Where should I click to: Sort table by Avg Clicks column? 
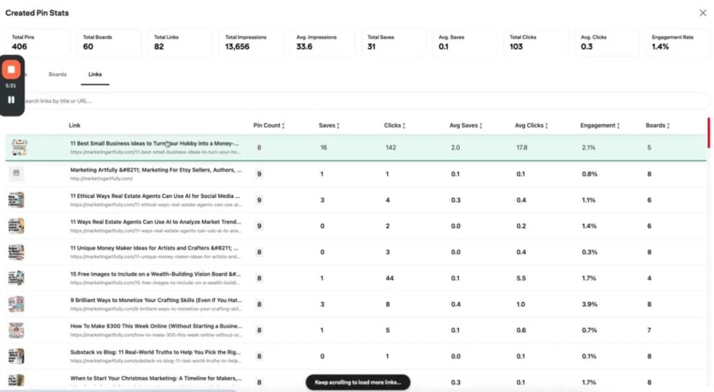(531, 125)
